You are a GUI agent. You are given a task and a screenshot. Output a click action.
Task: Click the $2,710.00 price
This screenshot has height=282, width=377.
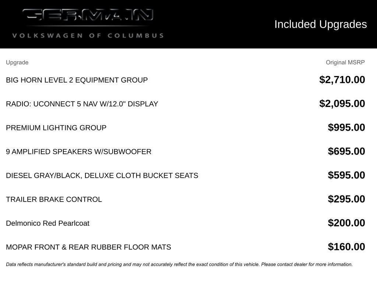coord(342,80)
